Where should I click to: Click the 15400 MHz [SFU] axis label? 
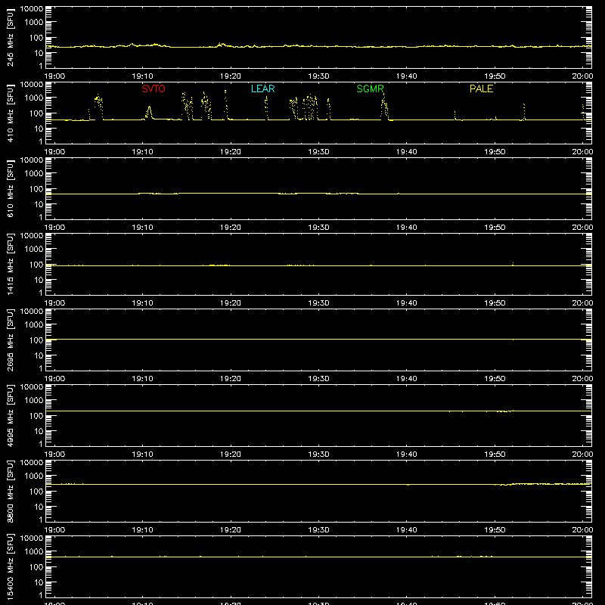click(x=10, y=566)
